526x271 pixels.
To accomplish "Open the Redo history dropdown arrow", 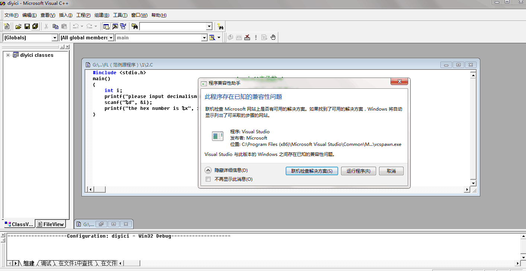I will coord(96,26).
